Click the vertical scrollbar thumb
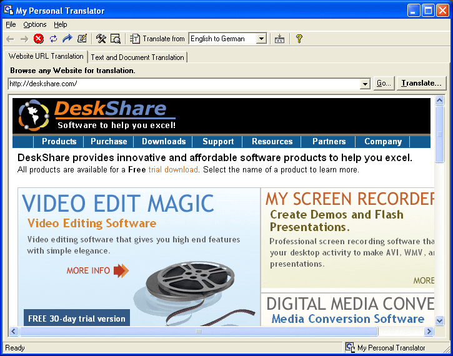 pos(439,134)
